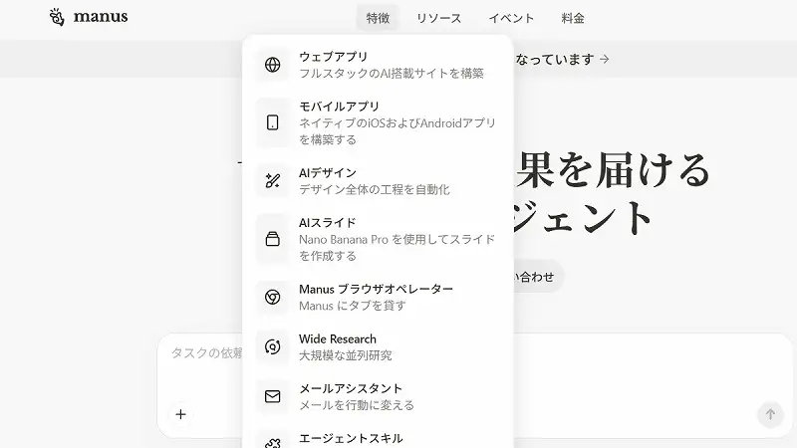This screenshot has width=797, height=448.
Task: Click the globe icon for ウェブアプリ
Action: point(272,65)
